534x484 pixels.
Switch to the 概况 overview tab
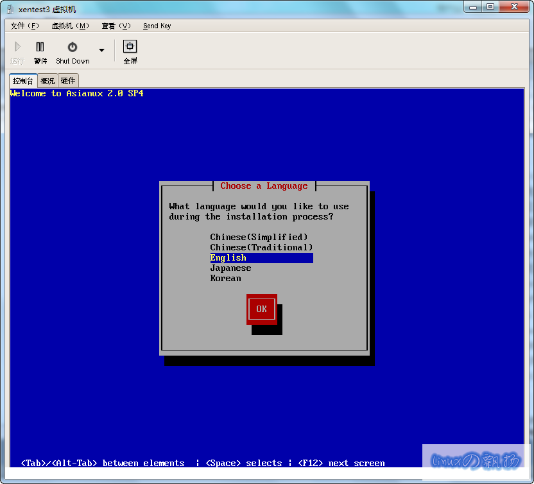click(x=47, y=81)
